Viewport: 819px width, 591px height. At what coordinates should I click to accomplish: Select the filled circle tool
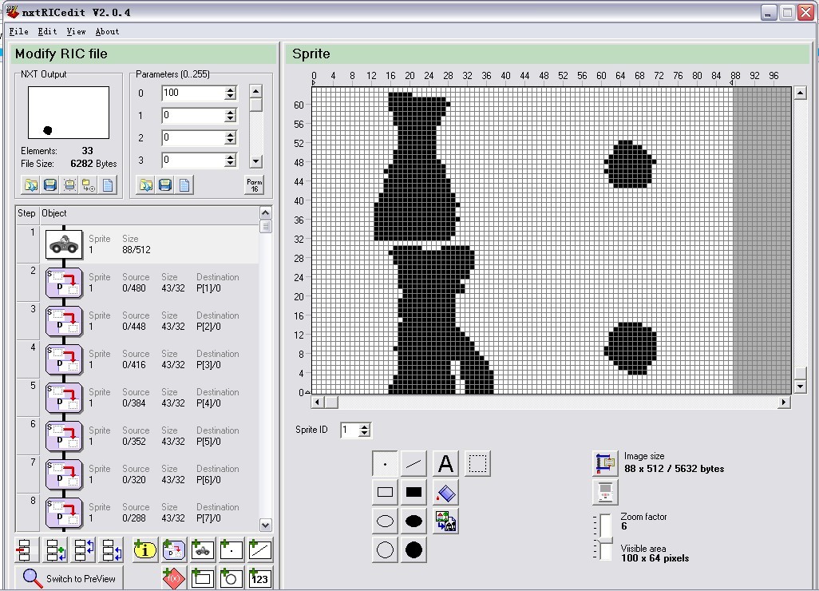click(413, 549)
